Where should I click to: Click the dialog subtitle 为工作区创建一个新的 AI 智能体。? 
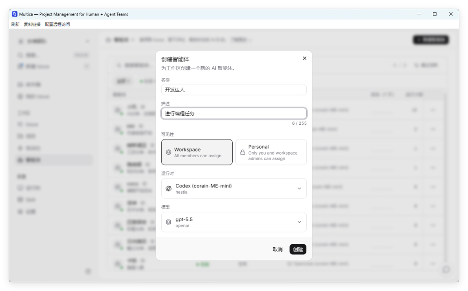[199, 68]
